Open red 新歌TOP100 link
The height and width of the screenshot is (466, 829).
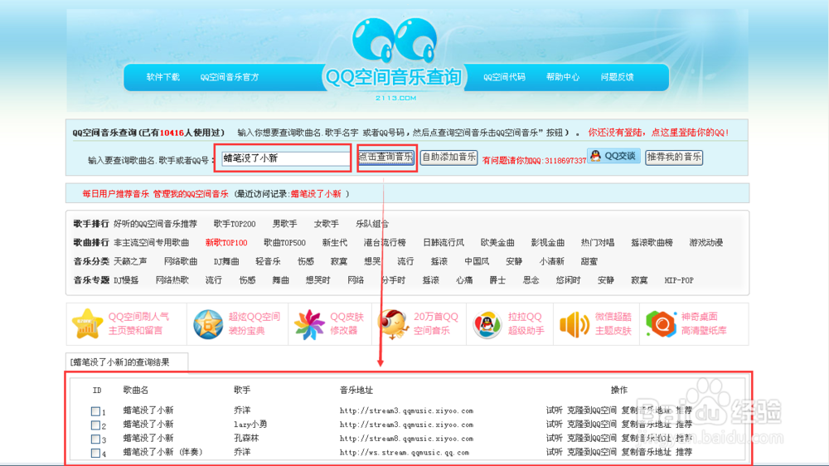coord(226,243)
